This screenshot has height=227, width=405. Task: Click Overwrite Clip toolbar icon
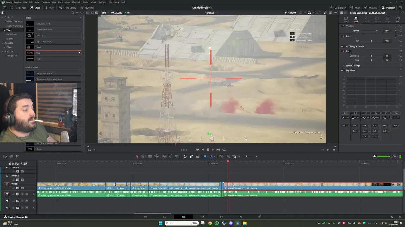tap(171, 156)
